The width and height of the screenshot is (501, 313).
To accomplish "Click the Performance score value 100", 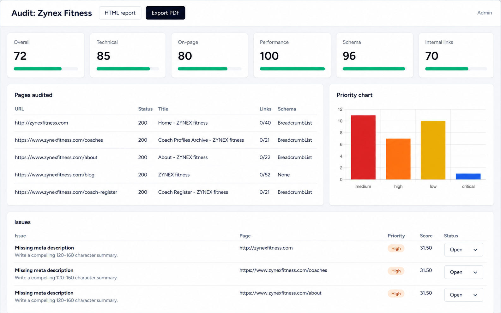I will [x=269, y=56].
